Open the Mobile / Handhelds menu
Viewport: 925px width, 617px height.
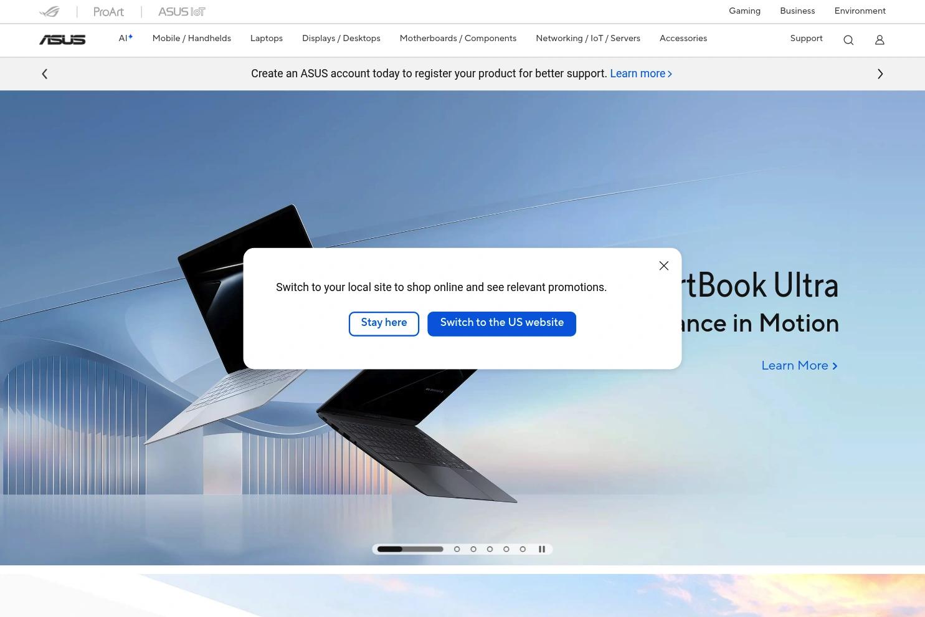coord(192,39)
